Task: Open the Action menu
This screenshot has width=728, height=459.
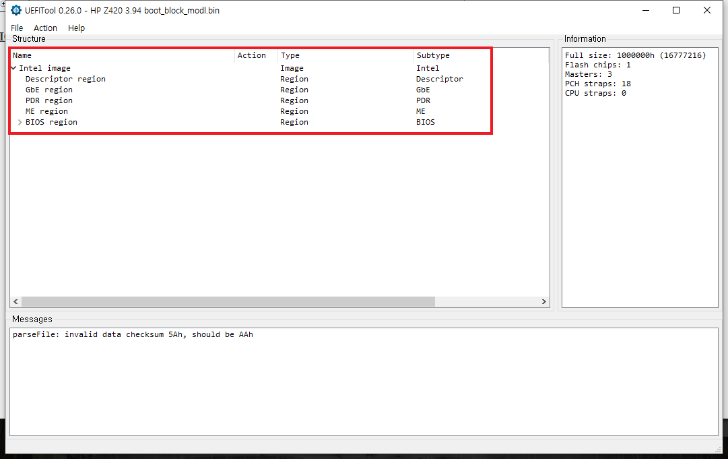Action: pyautogui.click(x=46, y=28)
